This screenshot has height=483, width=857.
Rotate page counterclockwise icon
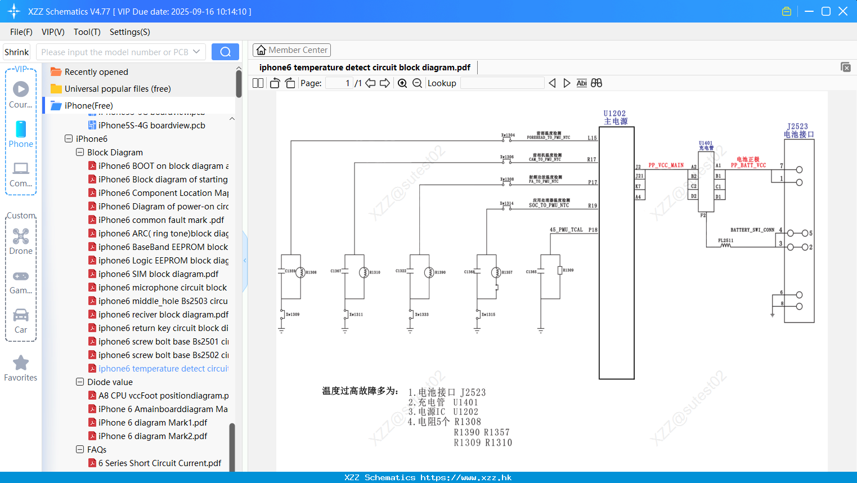click(x=275, y=83)
